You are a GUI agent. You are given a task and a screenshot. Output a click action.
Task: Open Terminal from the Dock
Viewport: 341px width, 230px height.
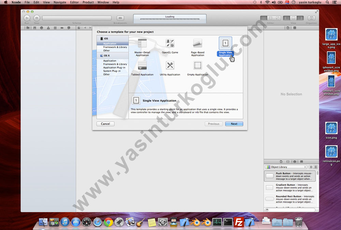[228, 222]
